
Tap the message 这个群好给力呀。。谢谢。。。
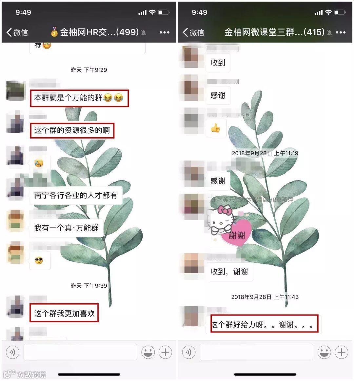[264, 324]
